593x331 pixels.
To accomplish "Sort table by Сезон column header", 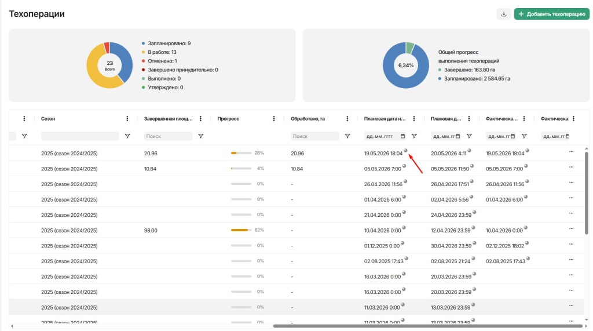I will coord(48,118).
